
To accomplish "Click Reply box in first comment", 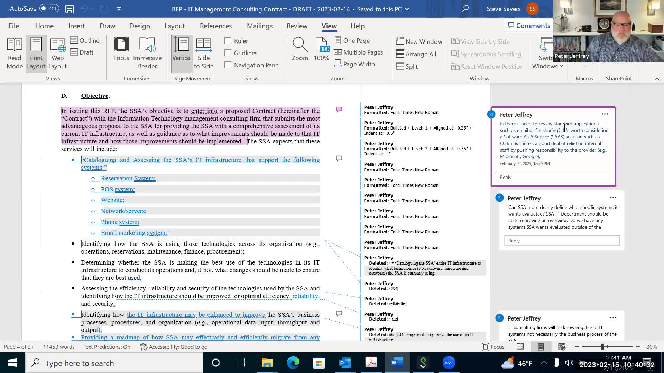I will [x=553, y=177].
